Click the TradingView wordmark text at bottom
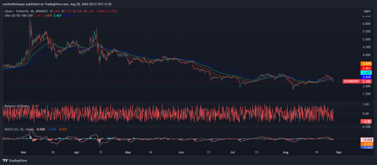The height and width of the screenshot is (165, 377). (18, 160)
